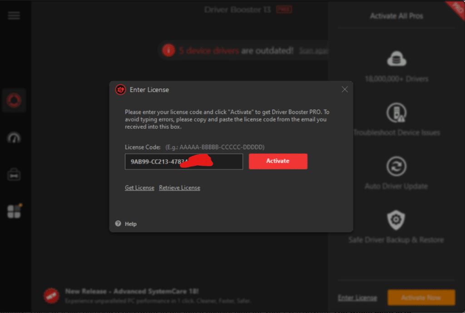The width and height of the screenshot is (465, 313).
Task: Open the Retrieve License link
Action: pos(179,188)
